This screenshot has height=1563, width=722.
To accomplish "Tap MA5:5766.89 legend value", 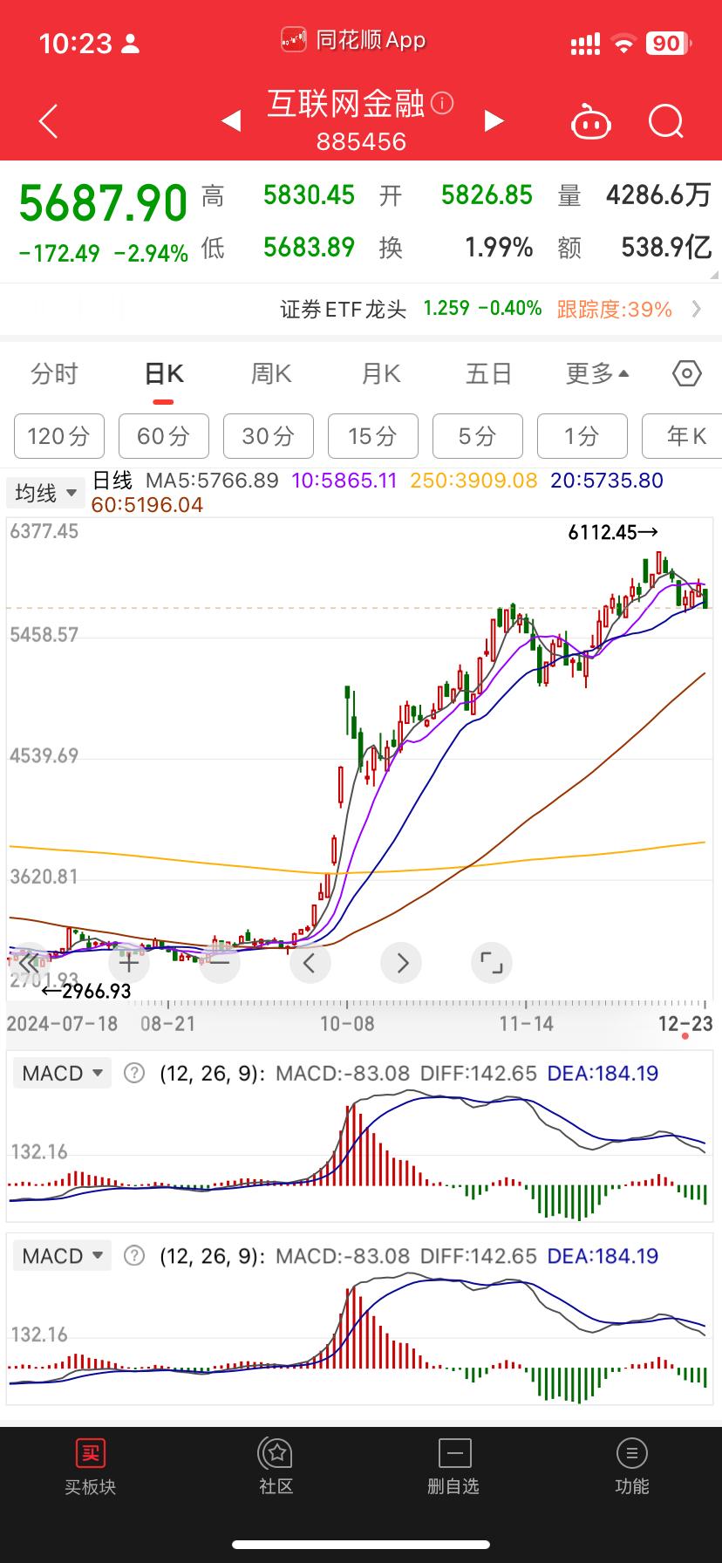I will click(x=212, y=481).
